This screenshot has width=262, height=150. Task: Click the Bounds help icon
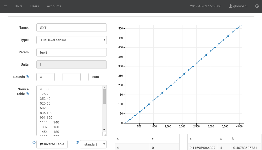click(x=27, y=77)
